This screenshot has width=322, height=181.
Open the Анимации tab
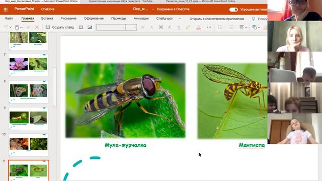[141, 19]
